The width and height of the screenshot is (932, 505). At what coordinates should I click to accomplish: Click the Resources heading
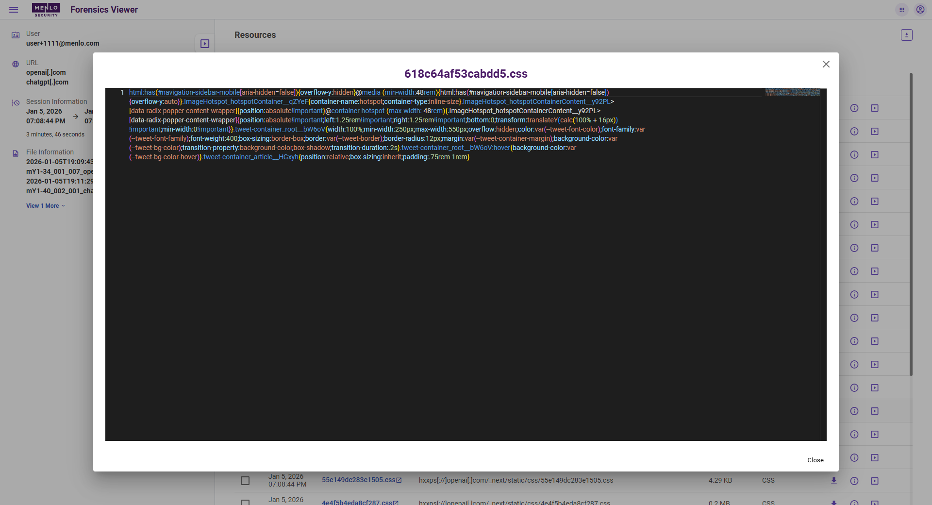(255, 35)
